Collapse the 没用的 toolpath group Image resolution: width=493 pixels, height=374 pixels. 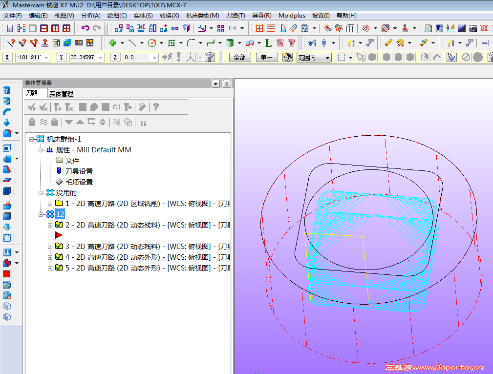(x=41, y=193)
